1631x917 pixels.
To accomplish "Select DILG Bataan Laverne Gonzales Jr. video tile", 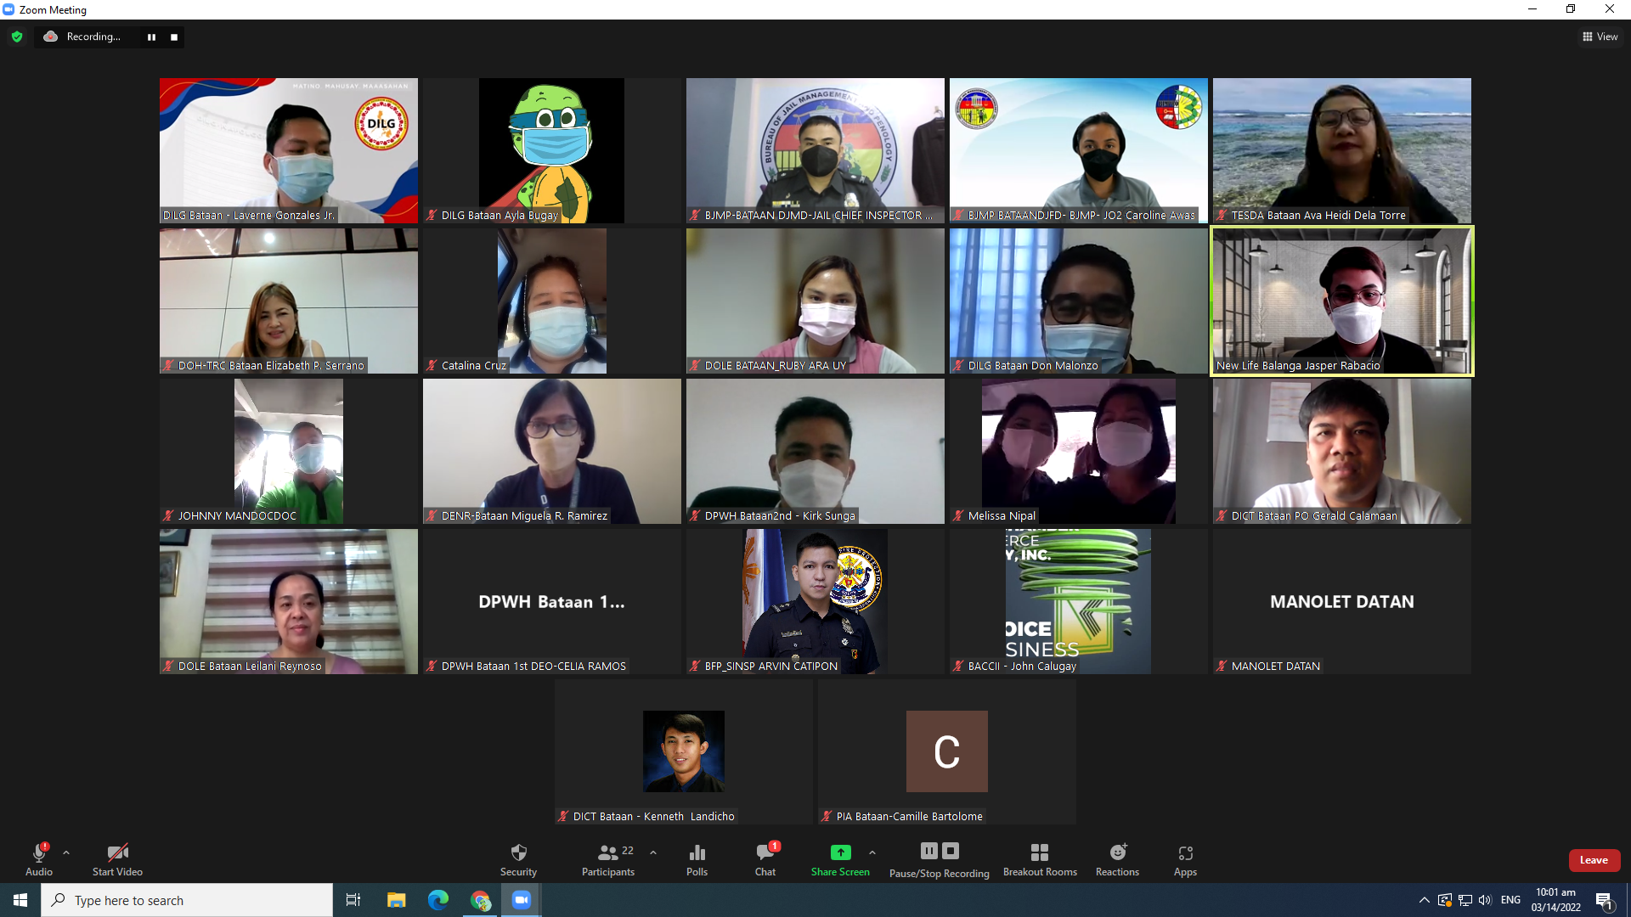I will 289,151.
